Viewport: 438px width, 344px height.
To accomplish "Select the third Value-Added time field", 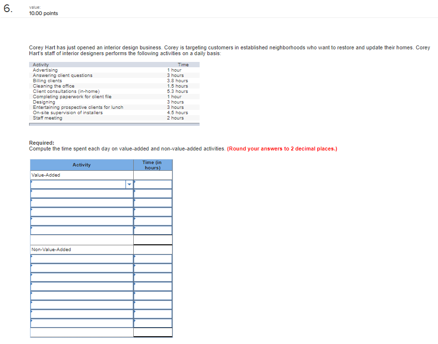I will click(x=153, y=203).
